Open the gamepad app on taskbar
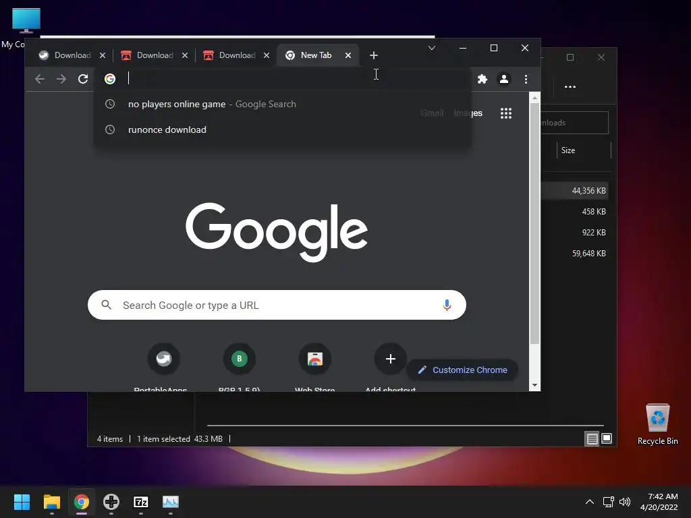This screenshot has height=518, width=691. point(111,502)
